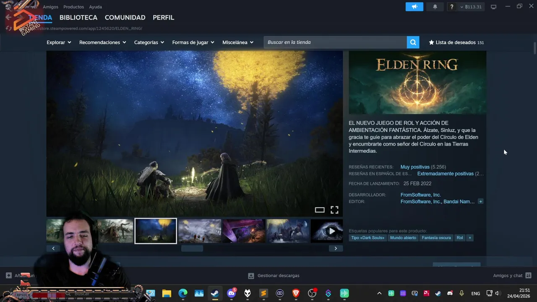Open Microsoft Edge from taskbar
This screenshot has width=537, height=302.
(x=183, y=294)
